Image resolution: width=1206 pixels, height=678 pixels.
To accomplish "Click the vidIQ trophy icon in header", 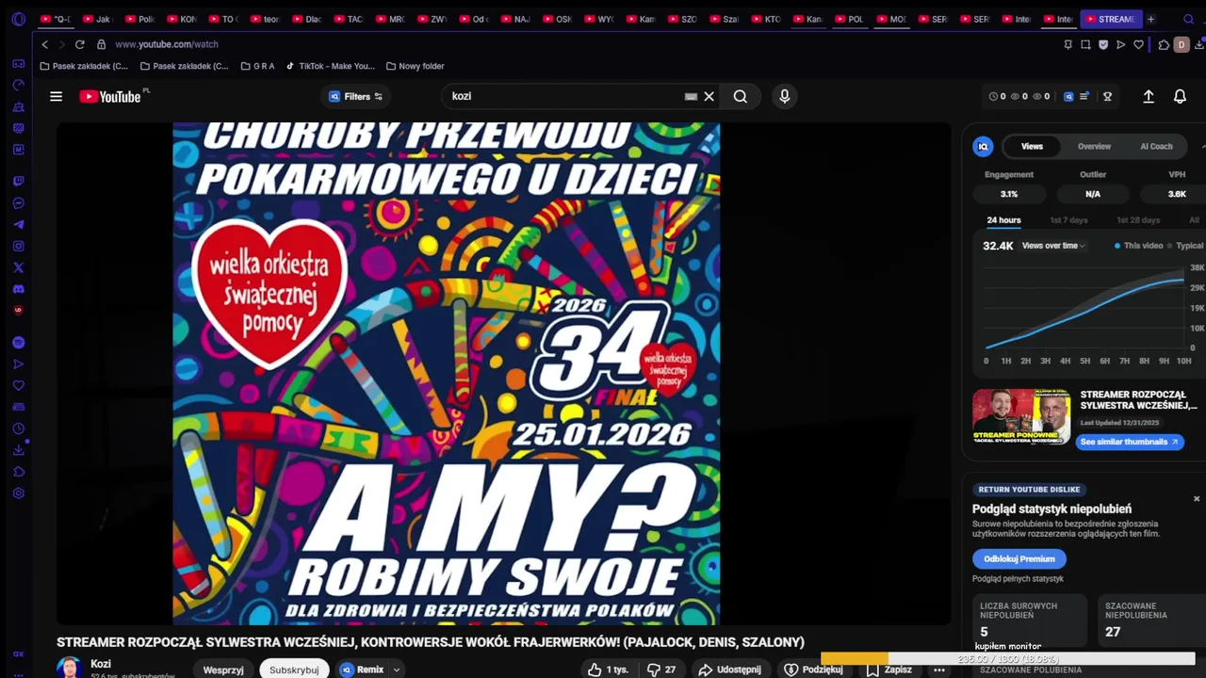I will (x=1108, y=96).
